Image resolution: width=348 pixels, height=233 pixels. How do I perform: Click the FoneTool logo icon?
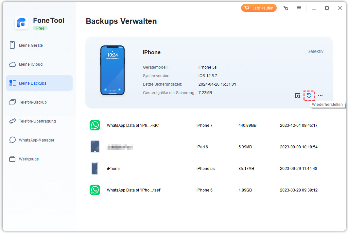22,23
